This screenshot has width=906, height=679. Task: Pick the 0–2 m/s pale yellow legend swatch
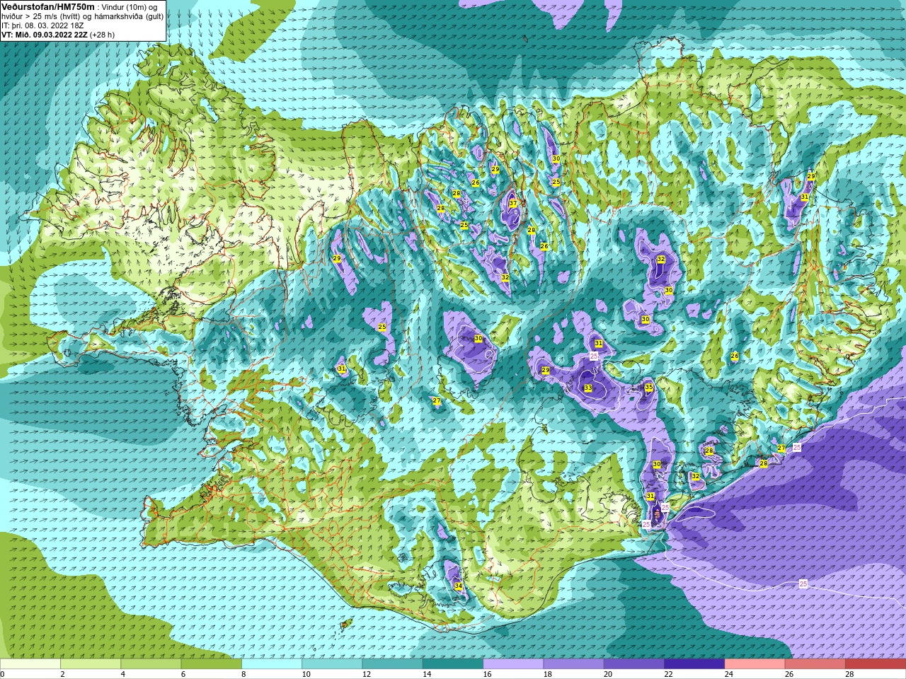click(30, 664)
